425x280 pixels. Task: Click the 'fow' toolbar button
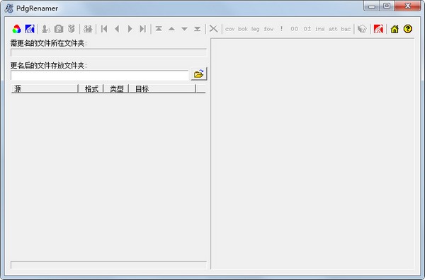coord(268,29)
